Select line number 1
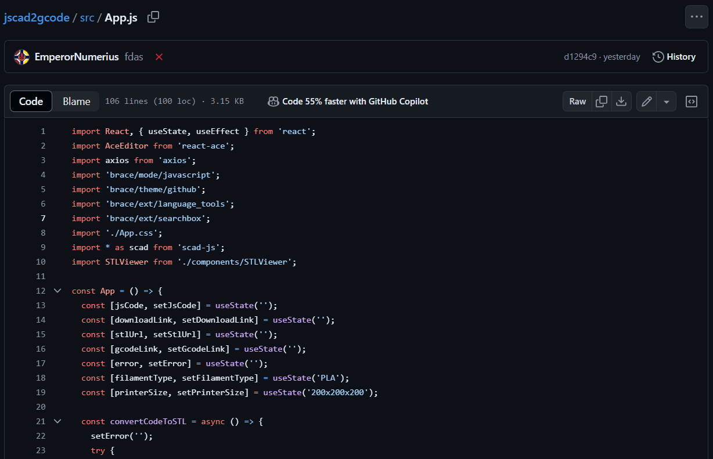The width and height of the screenshot is (713, 459). point(43,131)
